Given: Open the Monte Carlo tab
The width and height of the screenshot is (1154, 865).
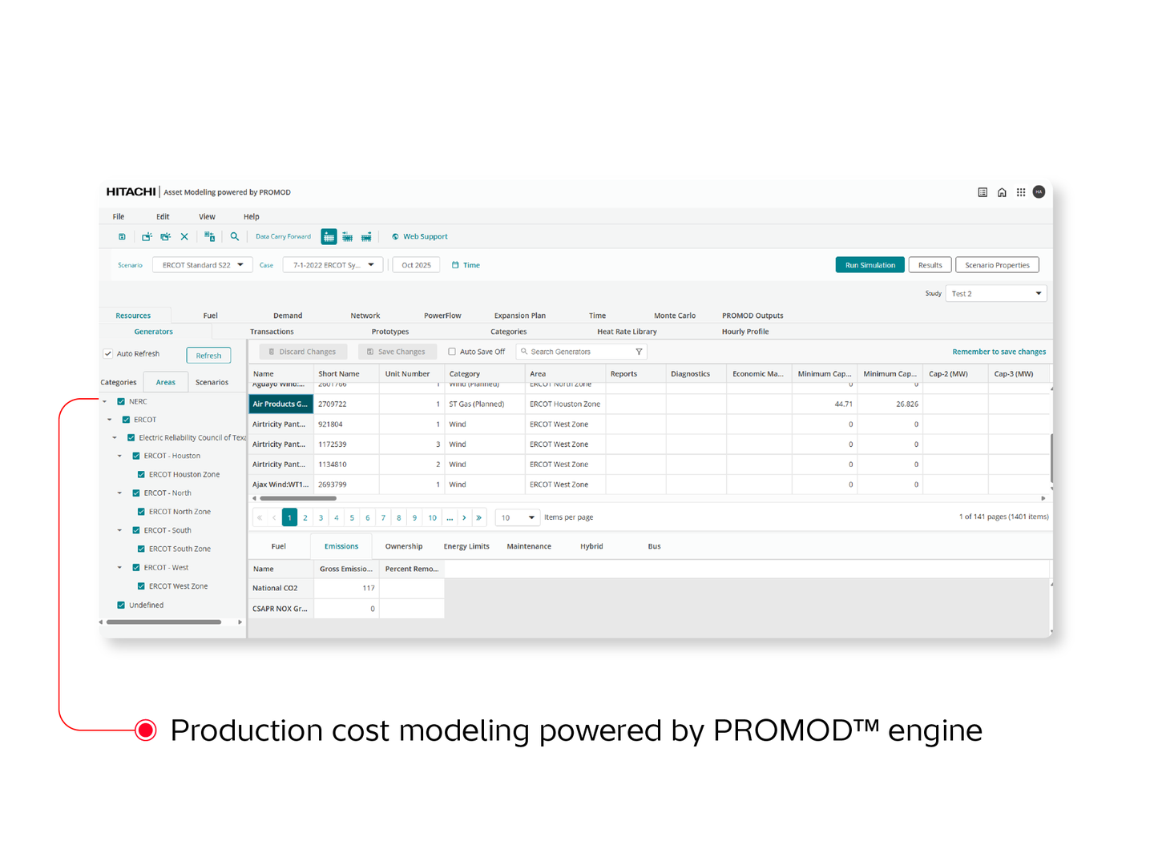Looking at the screenshot, I should (674, 315).
